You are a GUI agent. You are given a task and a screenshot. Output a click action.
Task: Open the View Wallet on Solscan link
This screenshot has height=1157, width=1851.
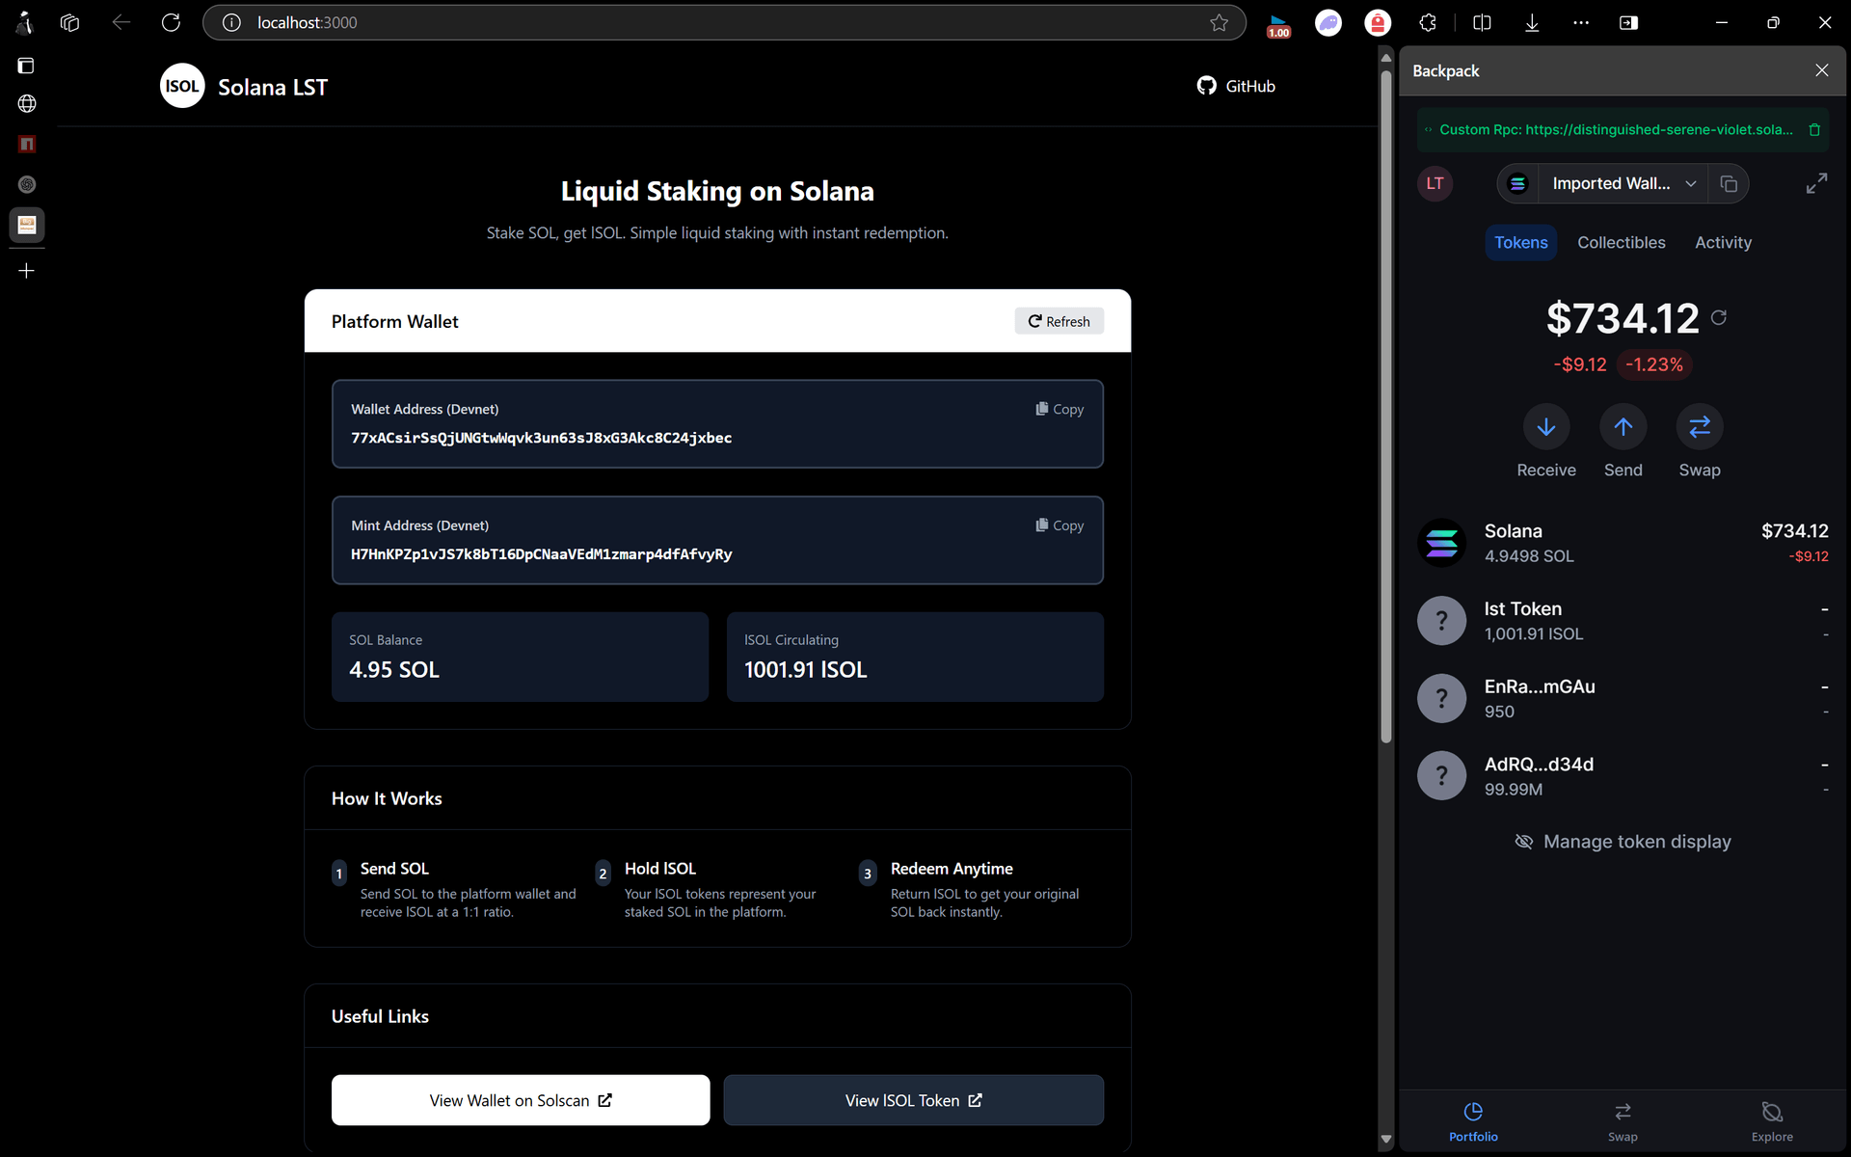pyautogui.click(x=521, y=1100)
